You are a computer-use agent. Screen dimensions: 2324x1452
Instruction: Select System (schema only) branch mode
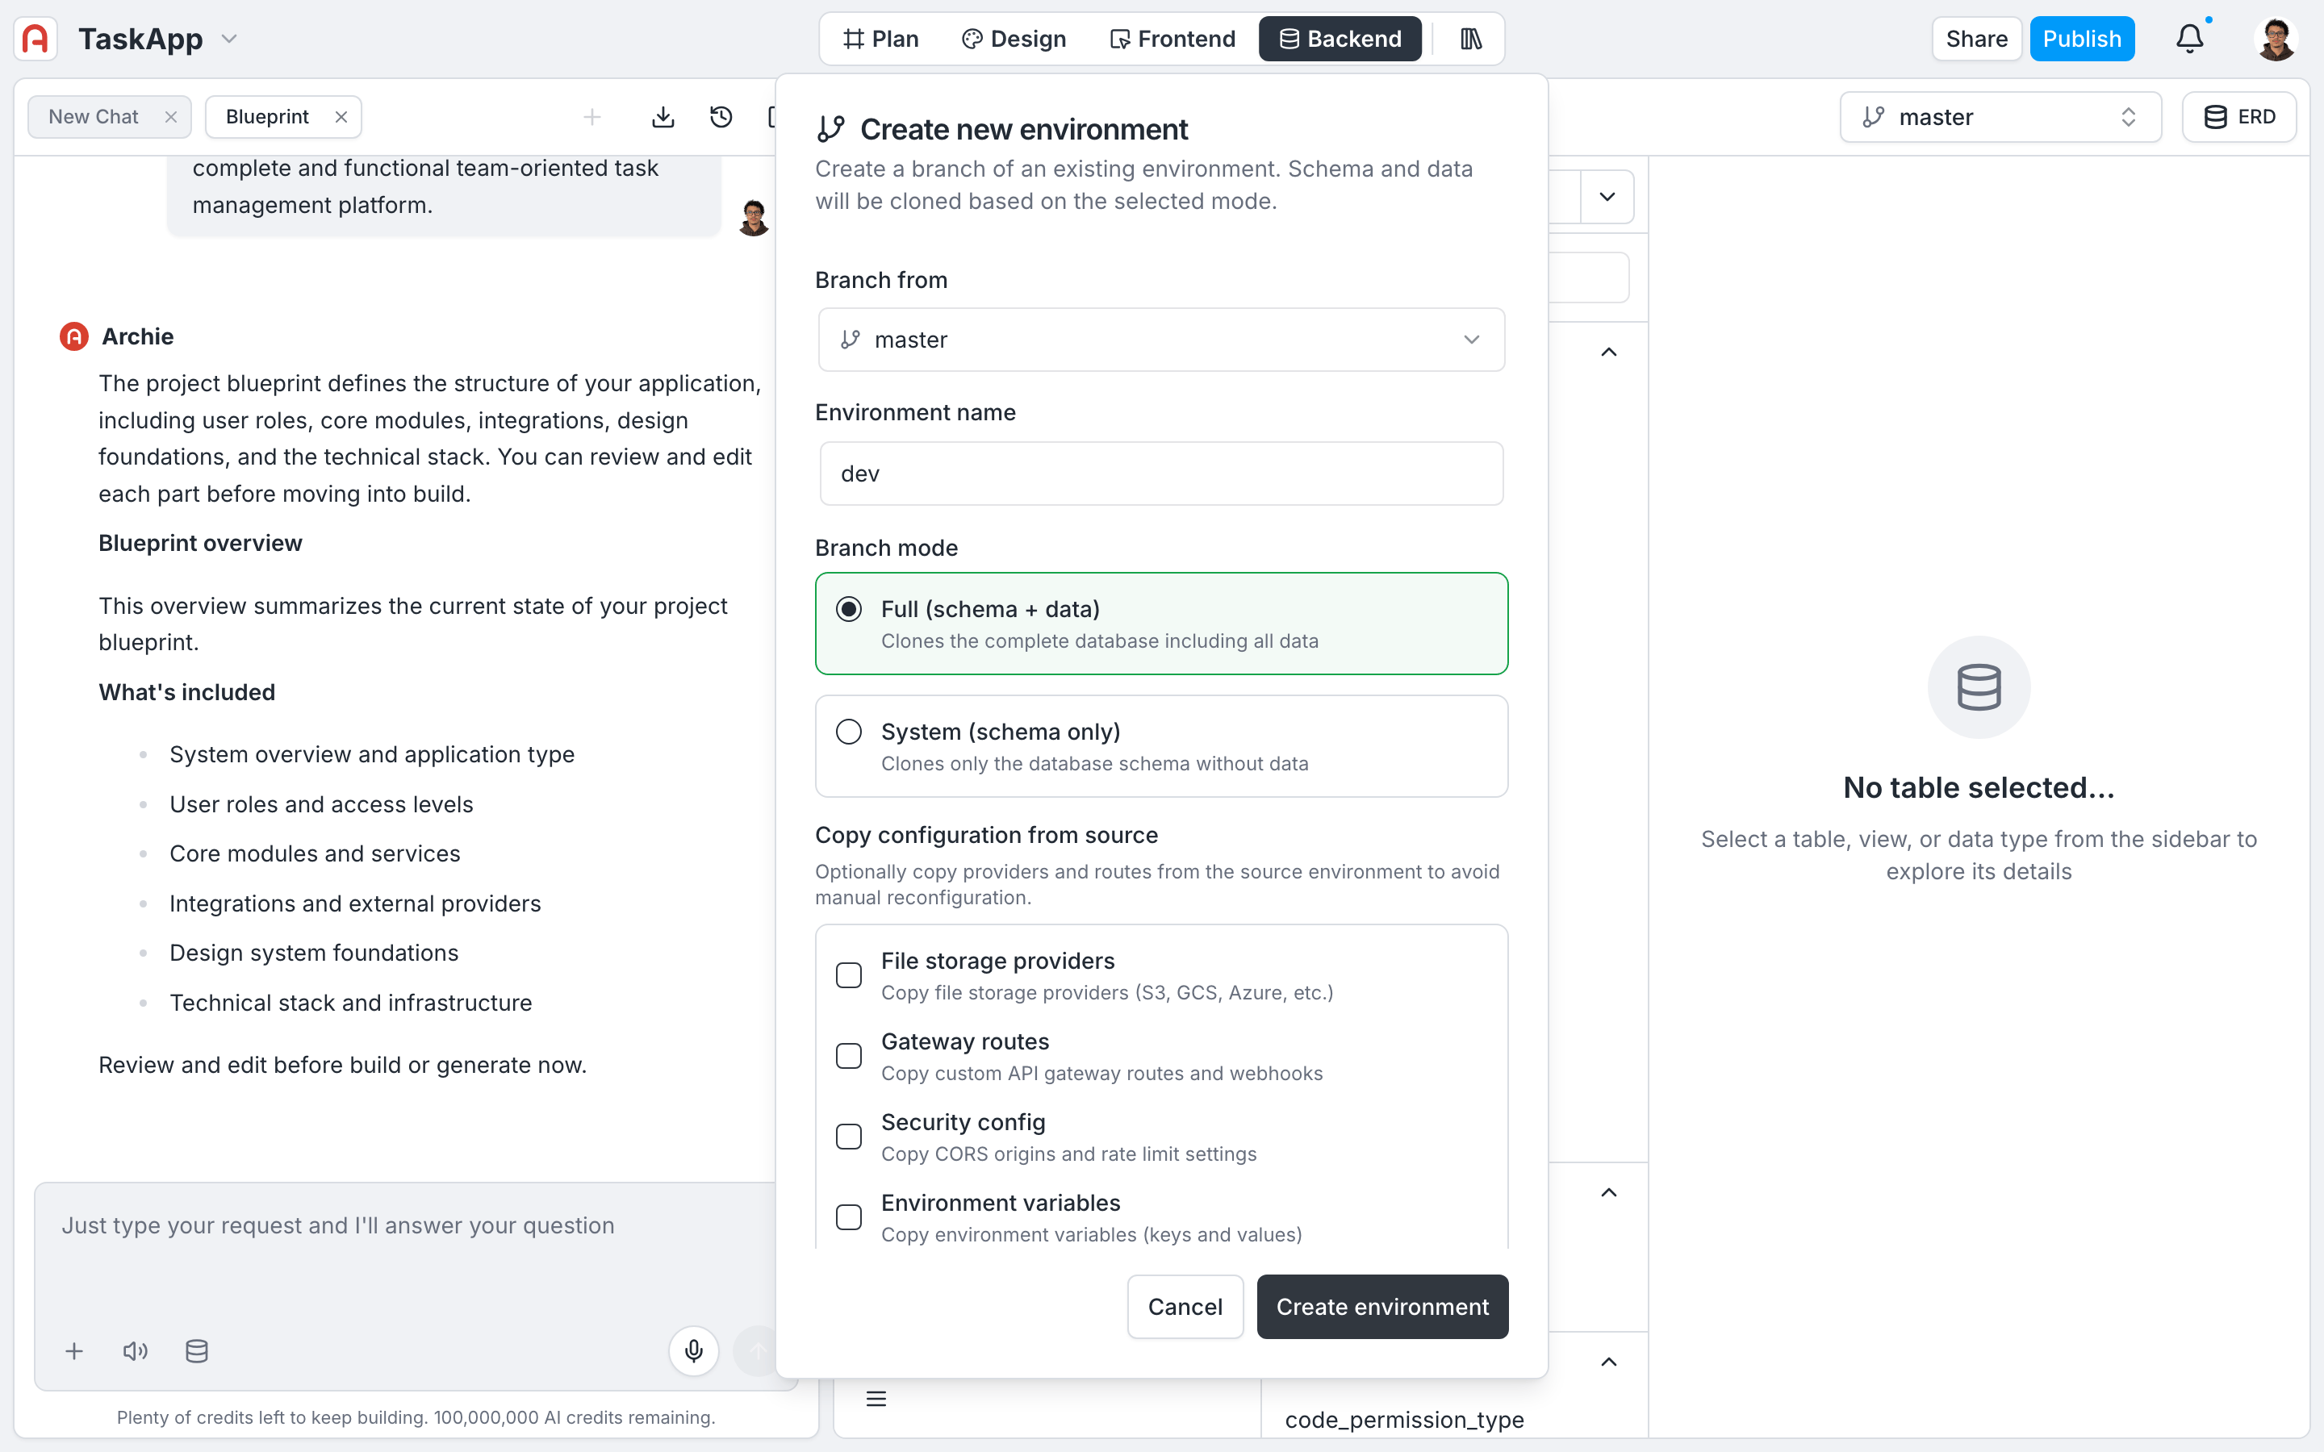coord(1161,746)
